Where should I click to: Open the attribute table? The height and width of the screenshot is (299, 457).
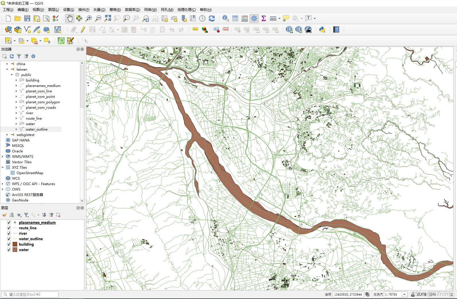click(x=235, y=18)
